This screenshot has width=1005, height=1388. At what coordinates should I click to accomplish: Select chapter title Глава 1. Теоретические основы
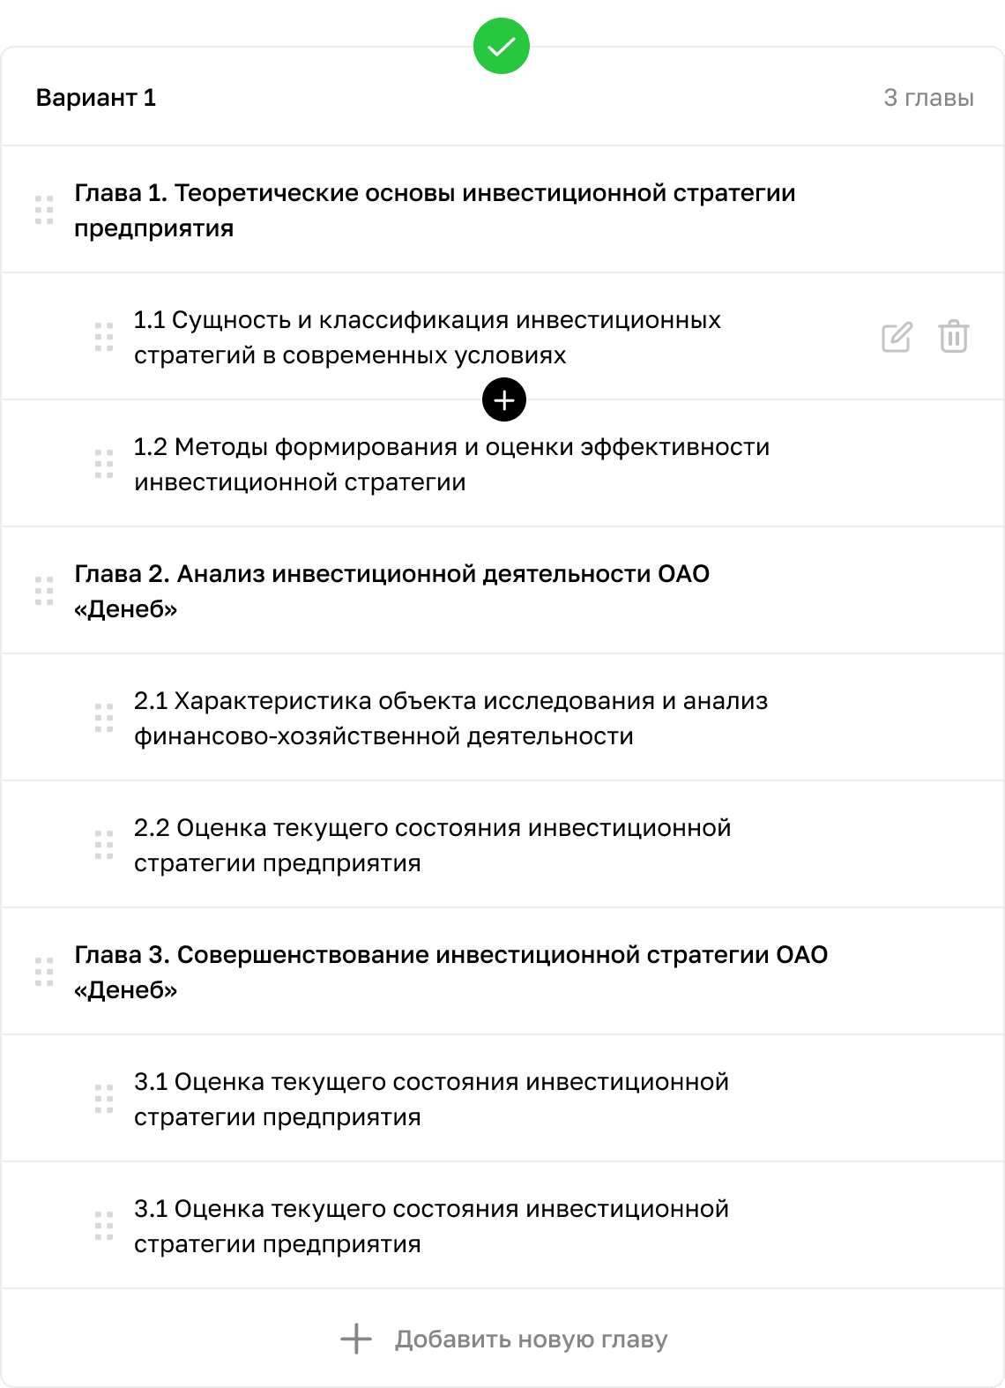pos(435,211)
